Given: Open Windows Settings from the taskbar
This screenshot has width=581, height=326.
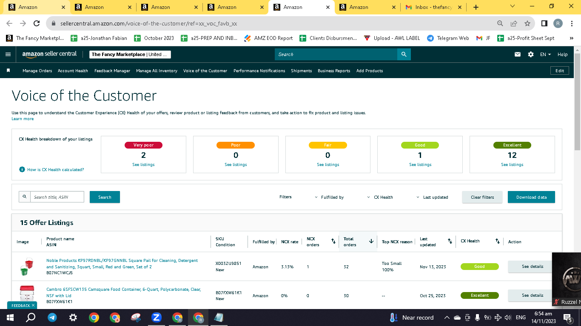Looking at the screenshot, I should [73, 318].
